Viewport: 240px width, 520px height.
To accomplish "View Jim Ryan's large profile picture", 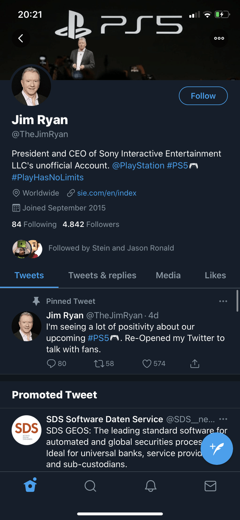I will pos(31,86).
